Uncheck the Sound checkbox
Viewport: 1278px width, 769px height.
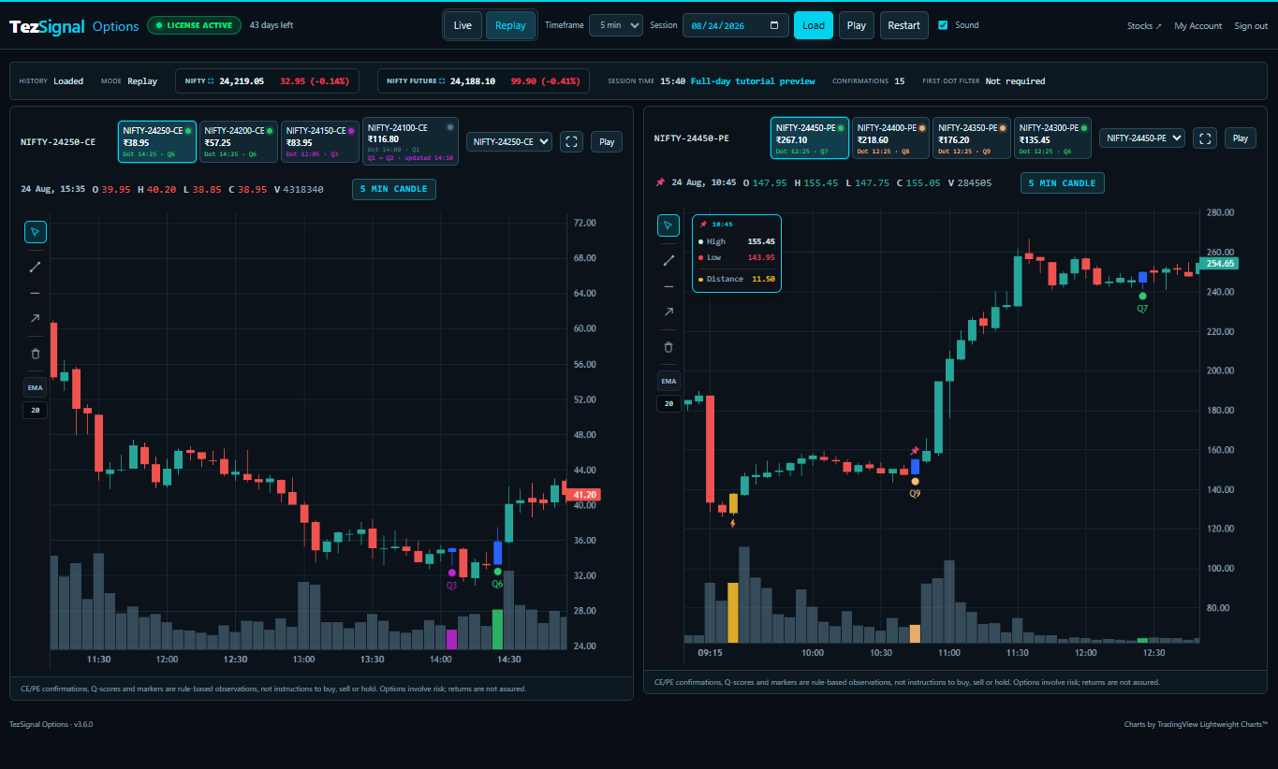coord(943,25)
